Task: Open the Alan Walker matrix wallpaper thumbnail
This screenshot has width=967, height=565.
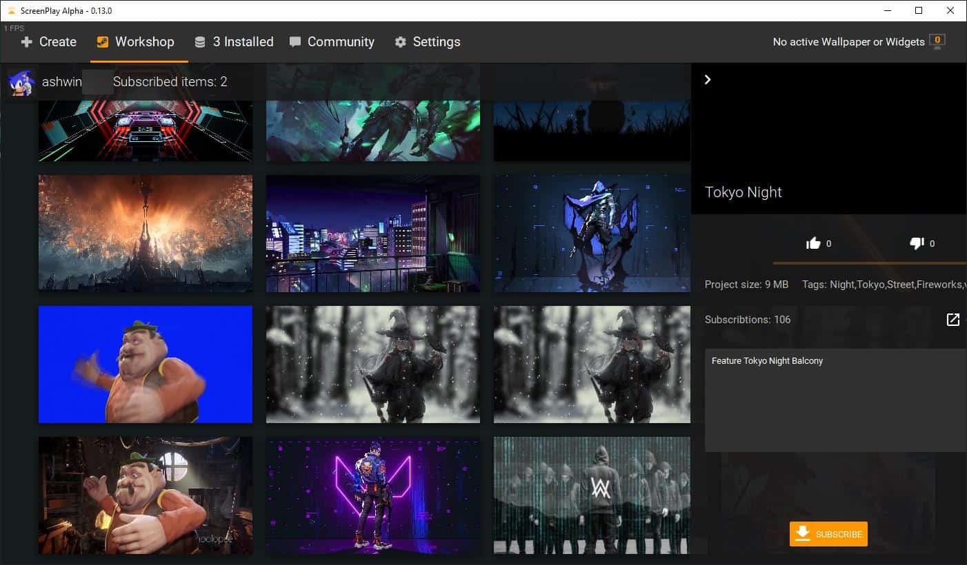Action: (x=591, y=495)
